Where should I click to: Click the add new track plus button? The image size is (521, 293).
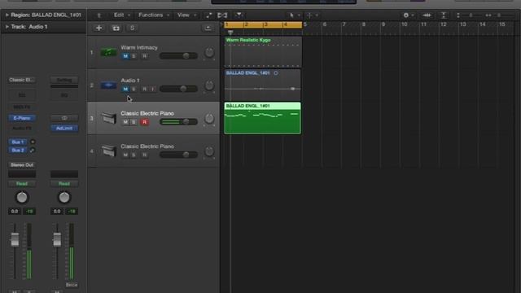click(x=99, y=28)
